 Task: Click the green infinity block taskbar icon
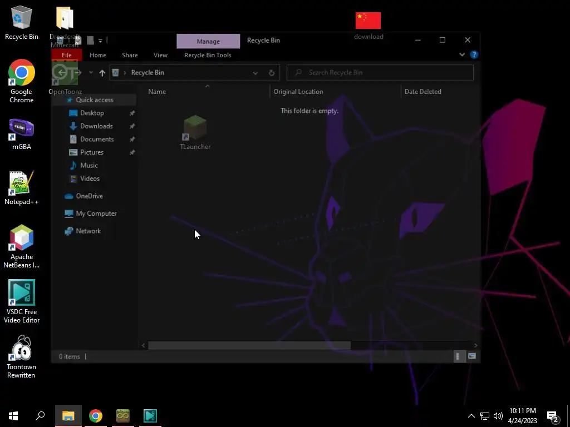point(123,416)
